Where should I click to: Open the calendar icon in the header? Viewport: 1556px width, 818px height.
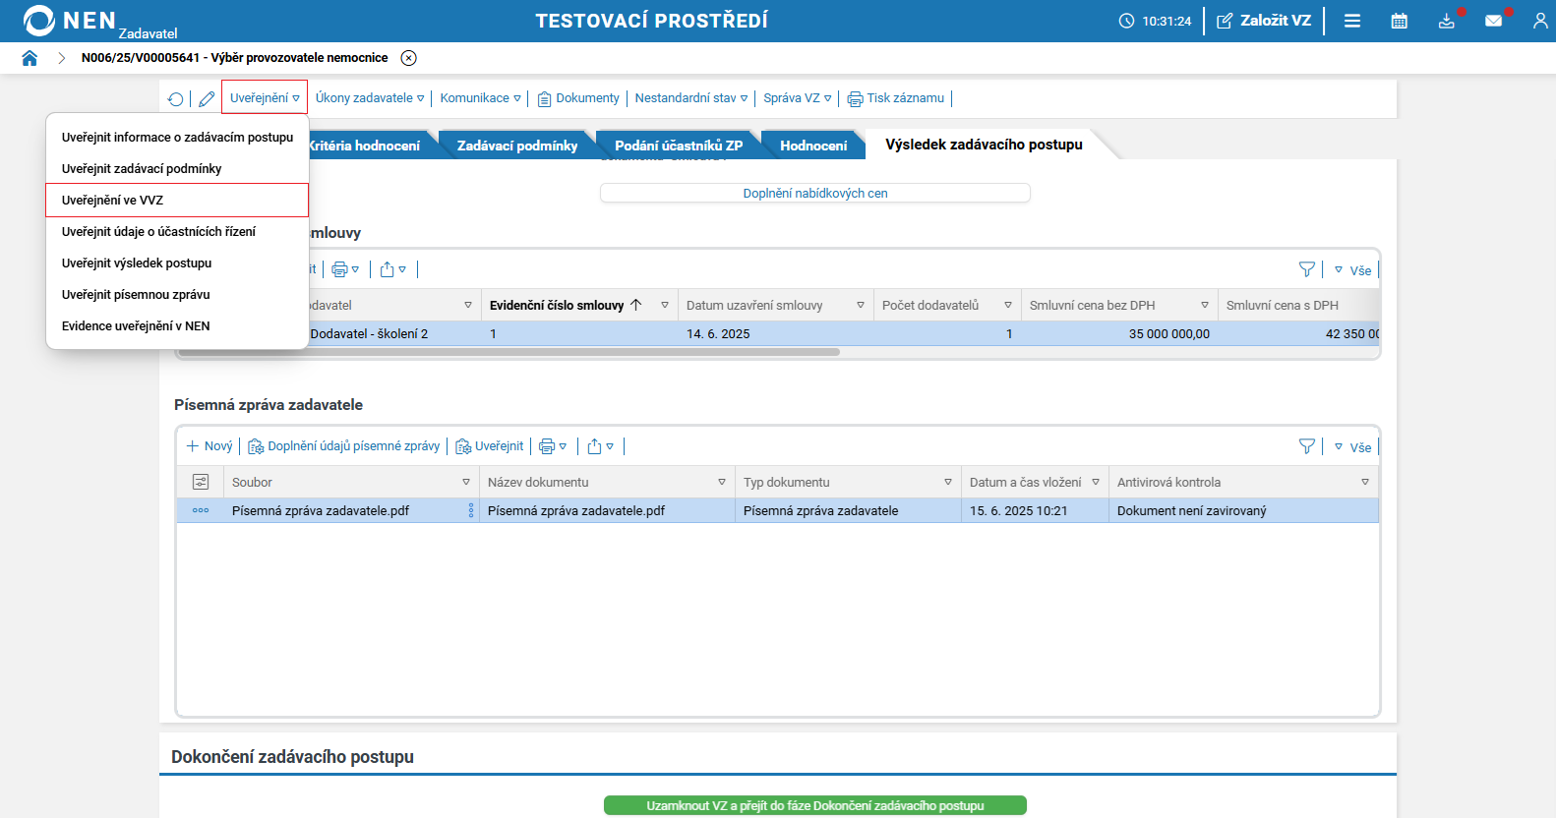(x=1400, y=21)
